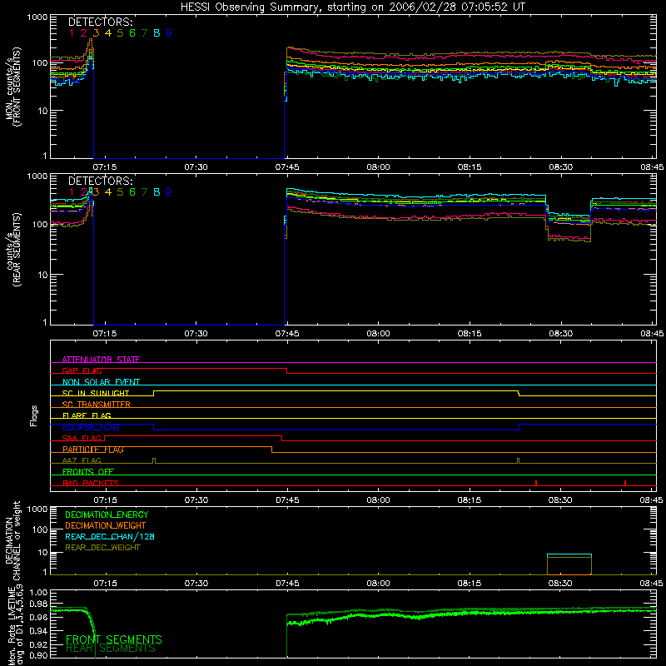The width and height of the screenshot is (666, 666).
Task: Click blue detector 9 in rear segments legend
Action: click(x=169, y=192)
